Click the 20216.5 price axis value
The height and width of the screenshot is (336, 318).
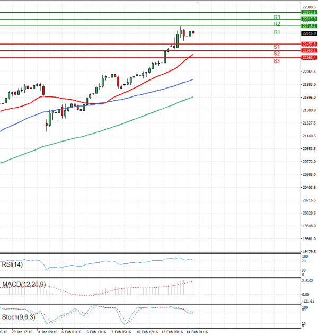click(309, 200)
